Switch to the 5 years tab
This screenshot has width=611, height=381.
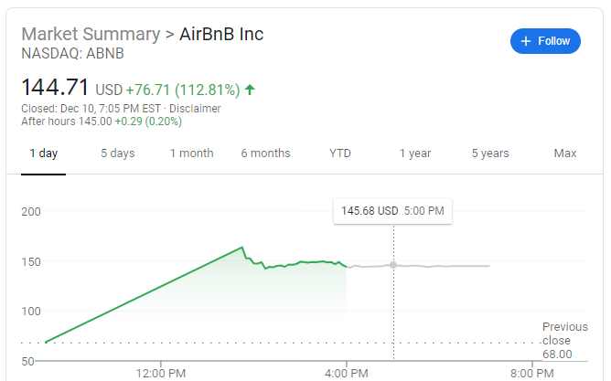click(490, 153)
